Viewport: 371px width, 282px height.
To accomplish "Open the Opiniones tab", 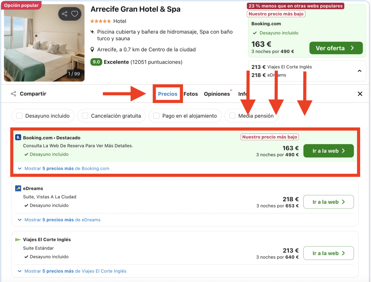I will pos(217,94).
